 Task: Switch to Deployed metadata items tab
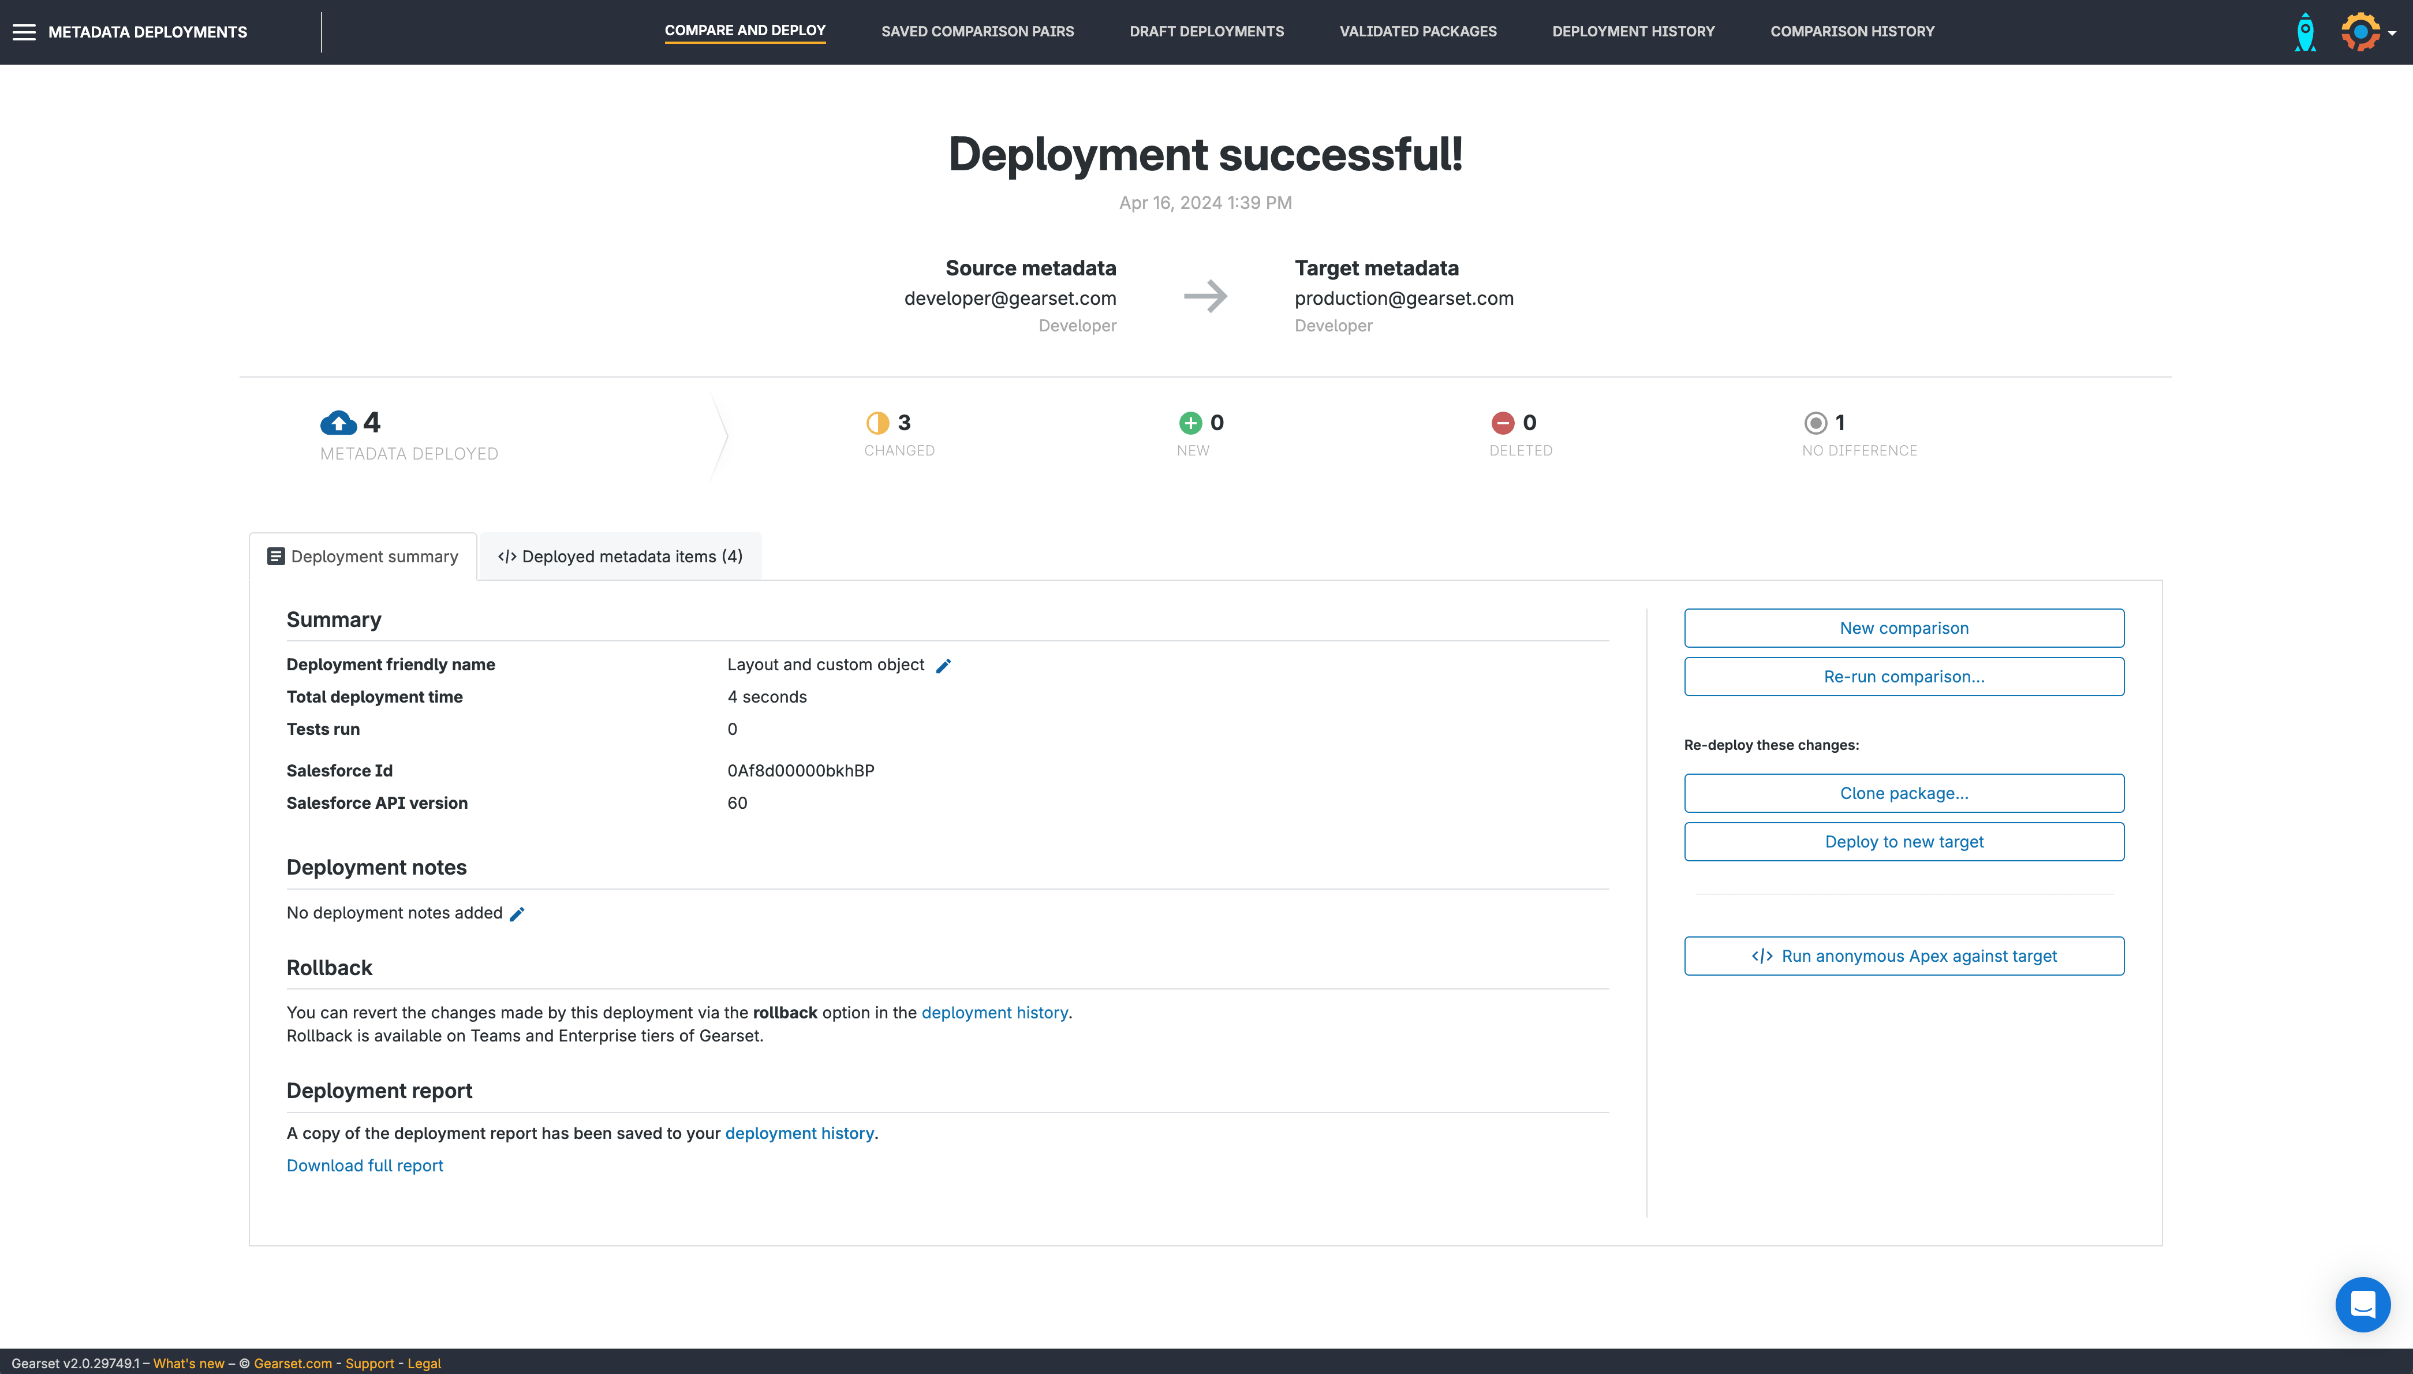620,557
